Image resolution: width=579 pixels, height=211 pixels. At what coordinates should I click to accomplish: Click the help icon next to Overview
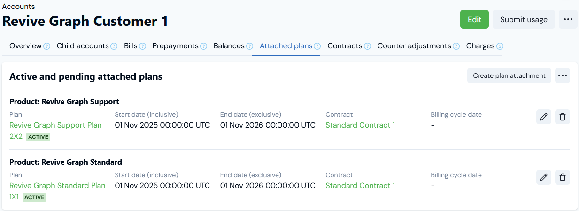(47, 46)
